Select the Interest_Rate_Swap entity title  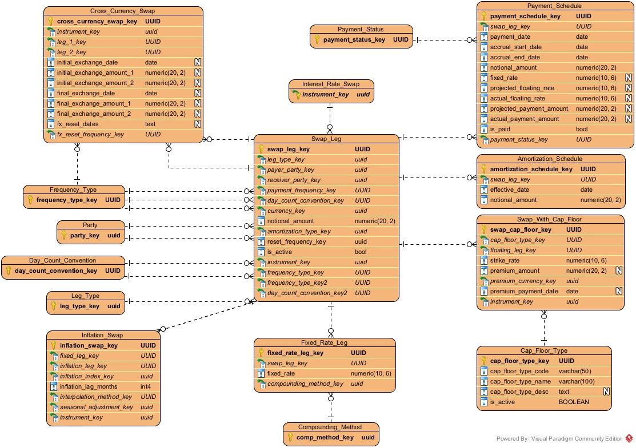[330, 84]
